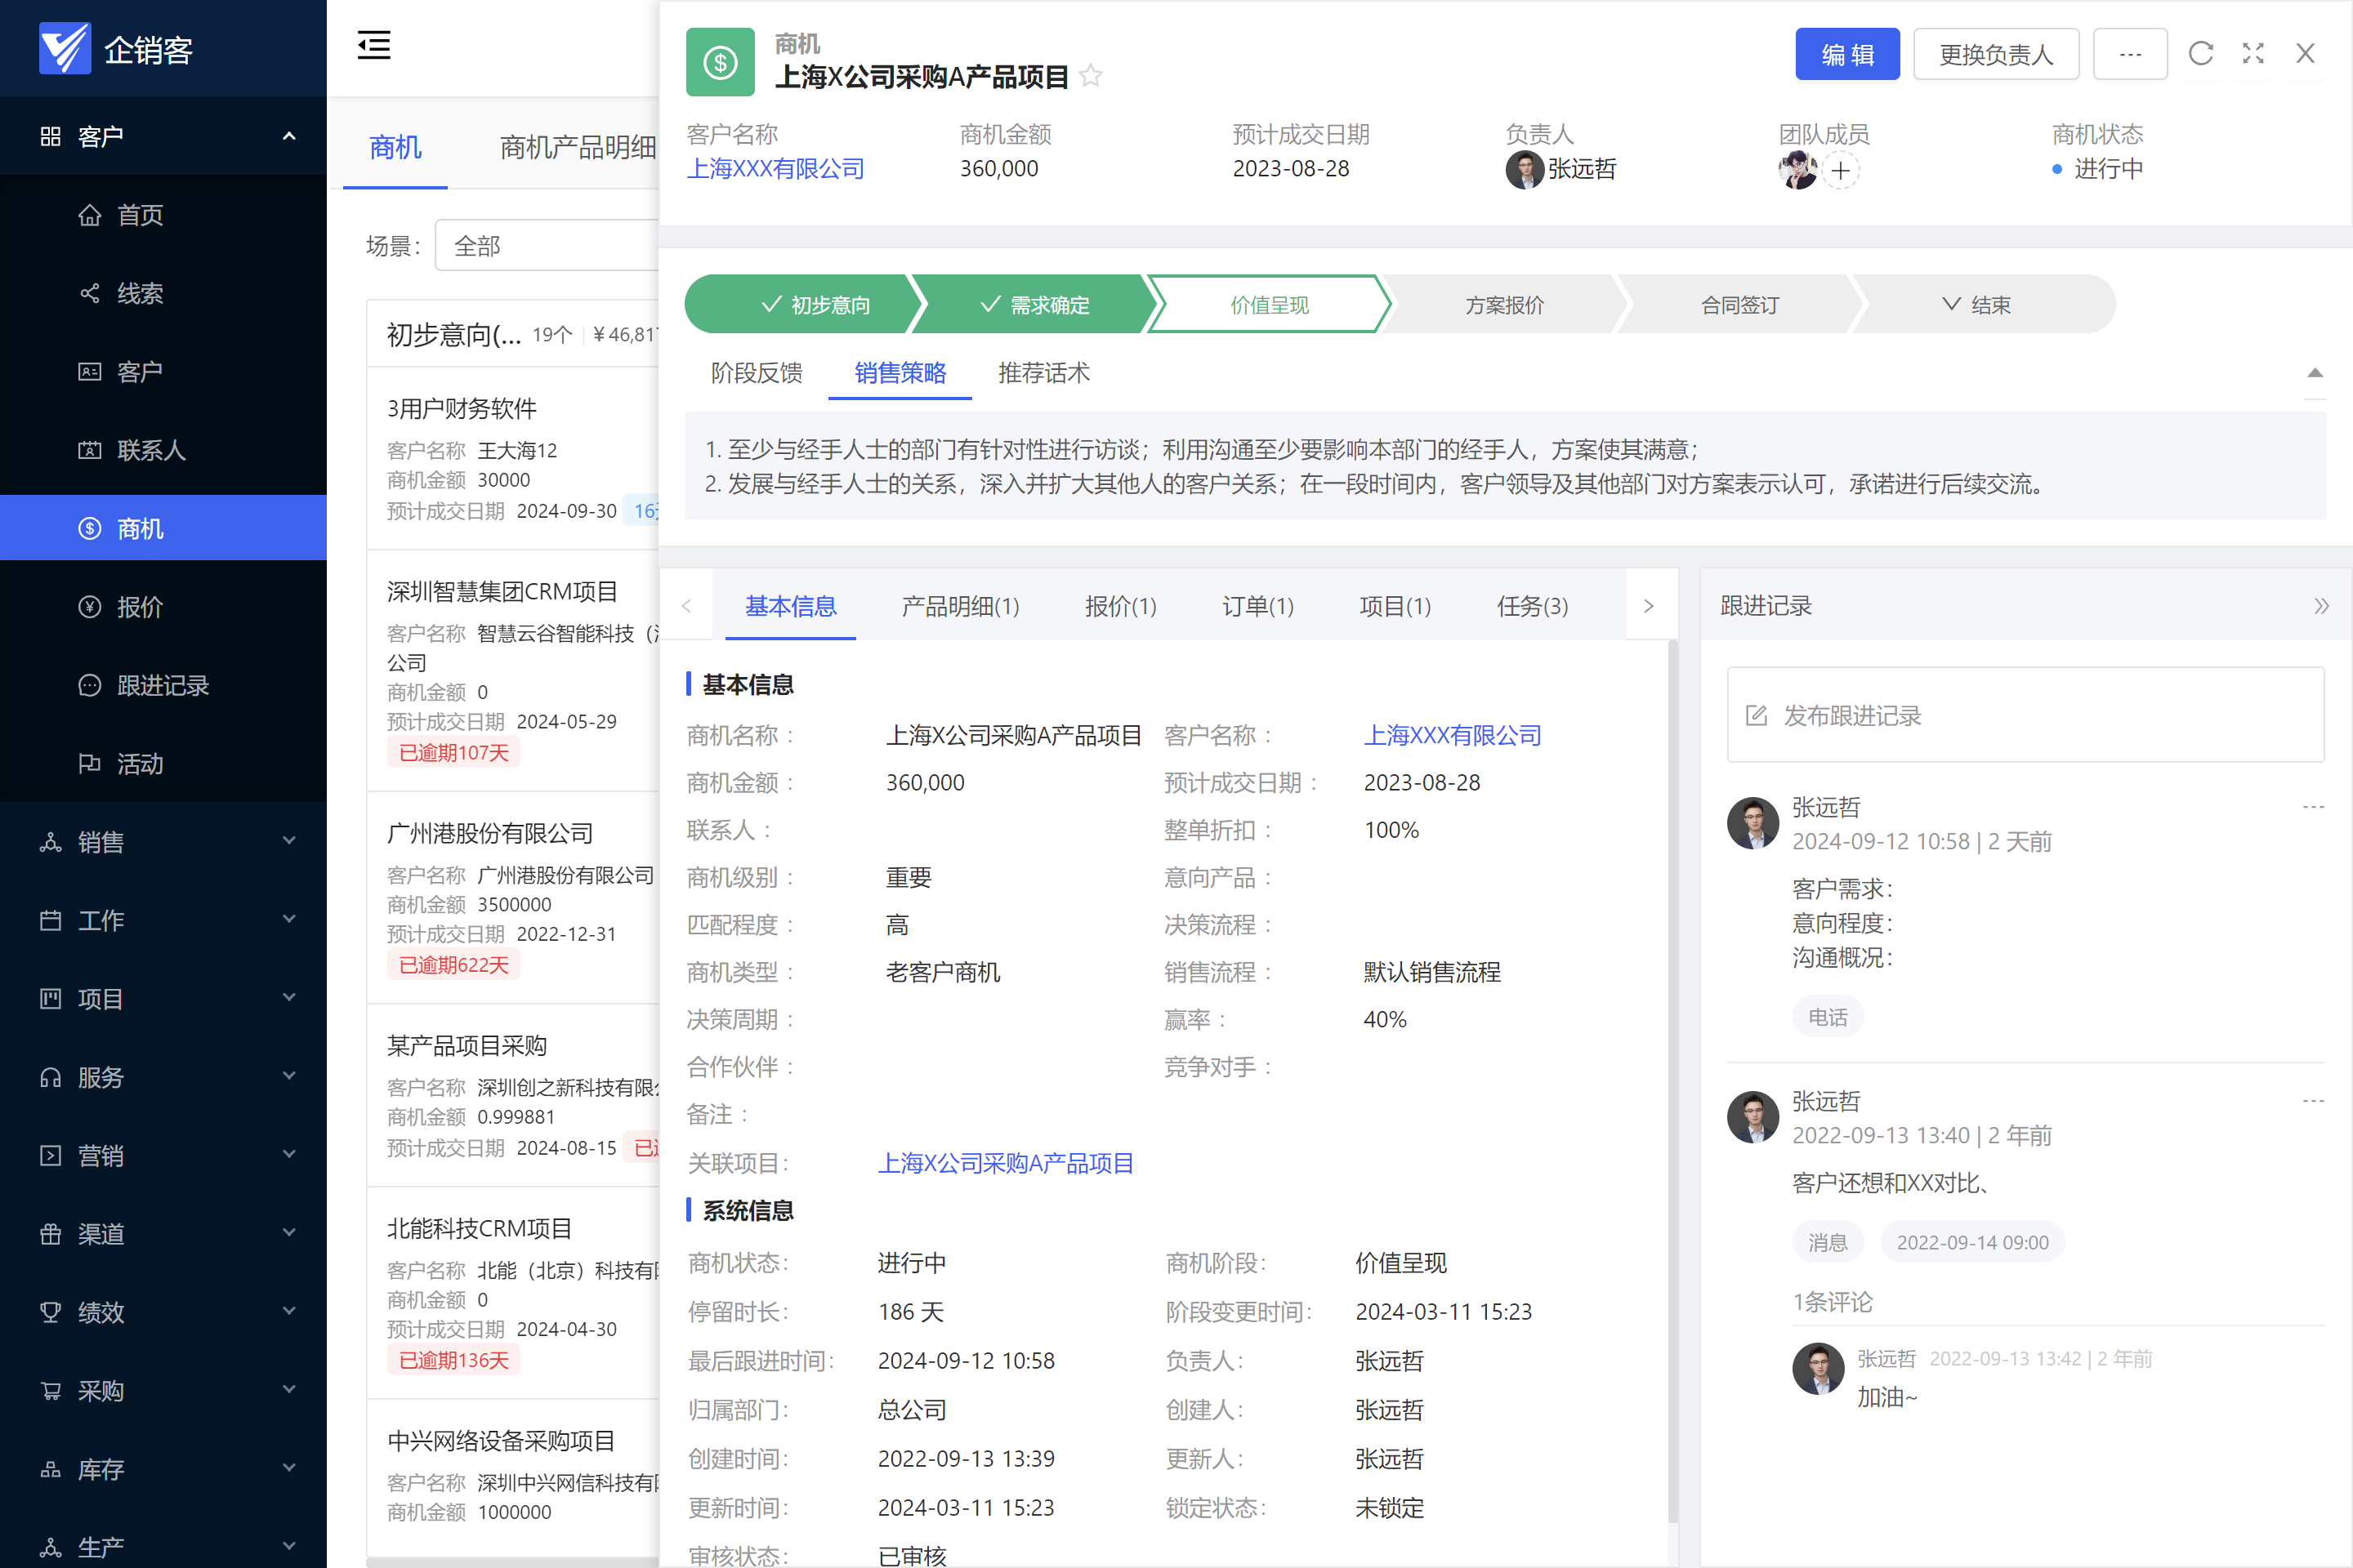Select the 方案报价 stage
Screen dimensions: 2353x1568
pos(1503,305)
